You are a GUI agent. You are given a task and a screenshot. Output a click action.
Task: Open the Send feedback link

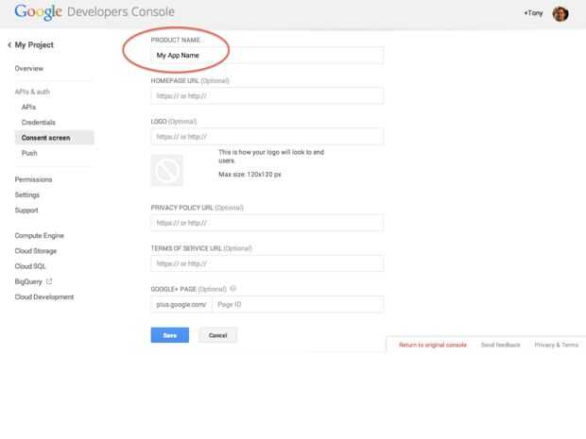pos(501,346)
